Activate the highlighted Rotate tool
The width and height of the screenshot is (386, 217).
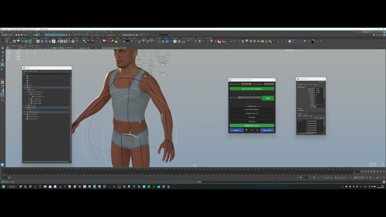click(2, 64)
